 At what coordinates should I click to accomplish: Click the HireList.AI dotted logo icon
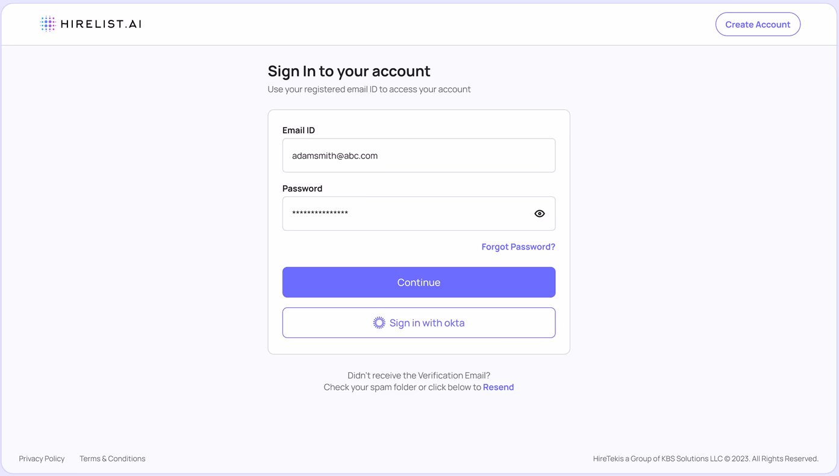(x=48, y=24)
